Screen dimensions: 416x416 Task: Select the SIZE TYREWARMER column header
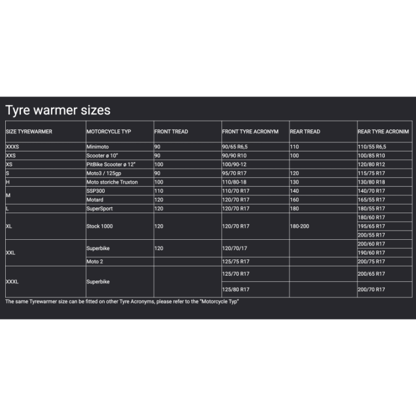click(29, 132)
